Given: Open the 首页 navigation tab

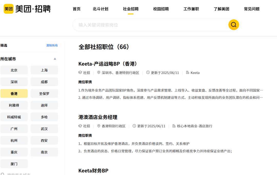Looking at the screenshot, I should click(77, 9).
